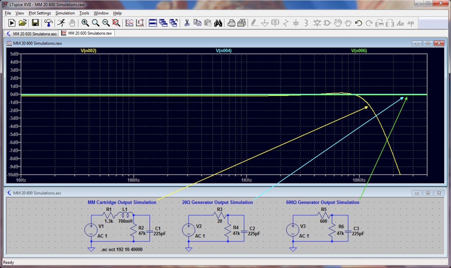
Task: Click the V(n004) trace label
Action: pos(224,51)
